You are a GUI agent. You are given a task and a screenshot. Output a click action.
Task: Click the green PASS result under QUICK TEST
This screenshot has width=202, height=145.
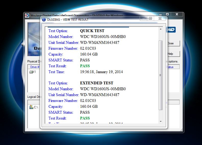pos(85,66)
